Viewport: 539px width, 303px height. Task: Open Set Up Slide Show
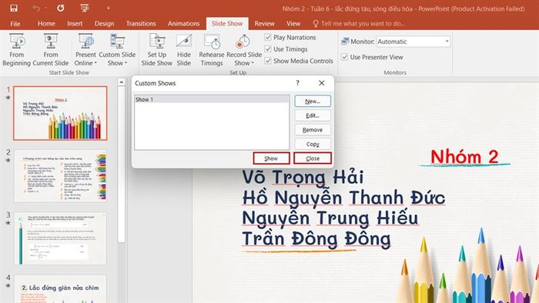(157, 50)
